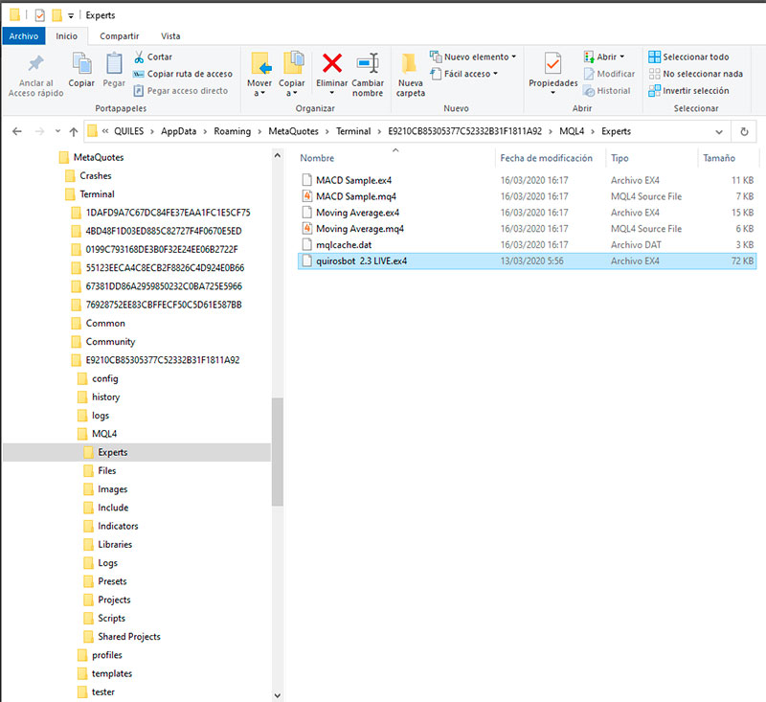This screenshot has height=702, width=766.
Task: Click Seleccionar todo in the ribbon
Action: click(687, 57)
